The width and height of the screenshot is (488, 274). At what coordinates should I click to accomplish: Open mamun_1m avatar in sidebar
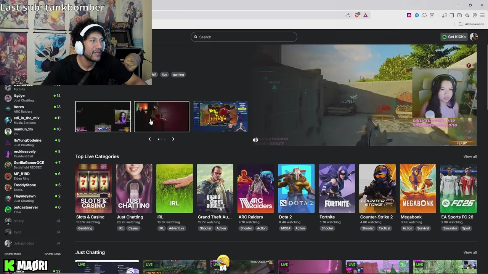click(x=8, y=131)
